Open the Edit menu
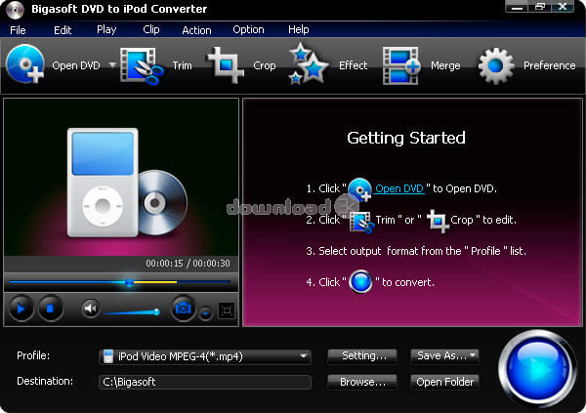Viewport: 586px width, 413px height. pos(63,30)
